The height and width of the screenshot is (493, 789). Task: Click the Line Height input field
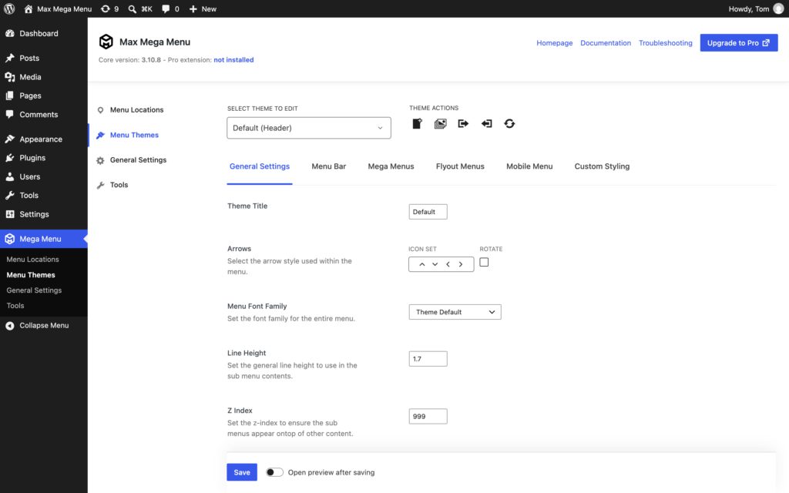point(428,359)
